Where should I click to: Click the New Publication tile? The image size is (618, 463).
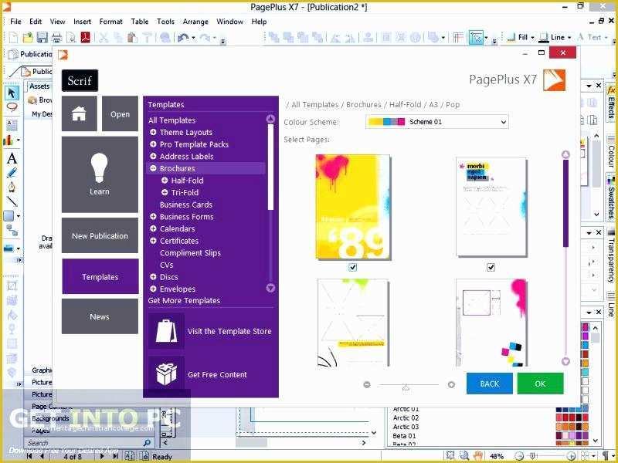100,236
